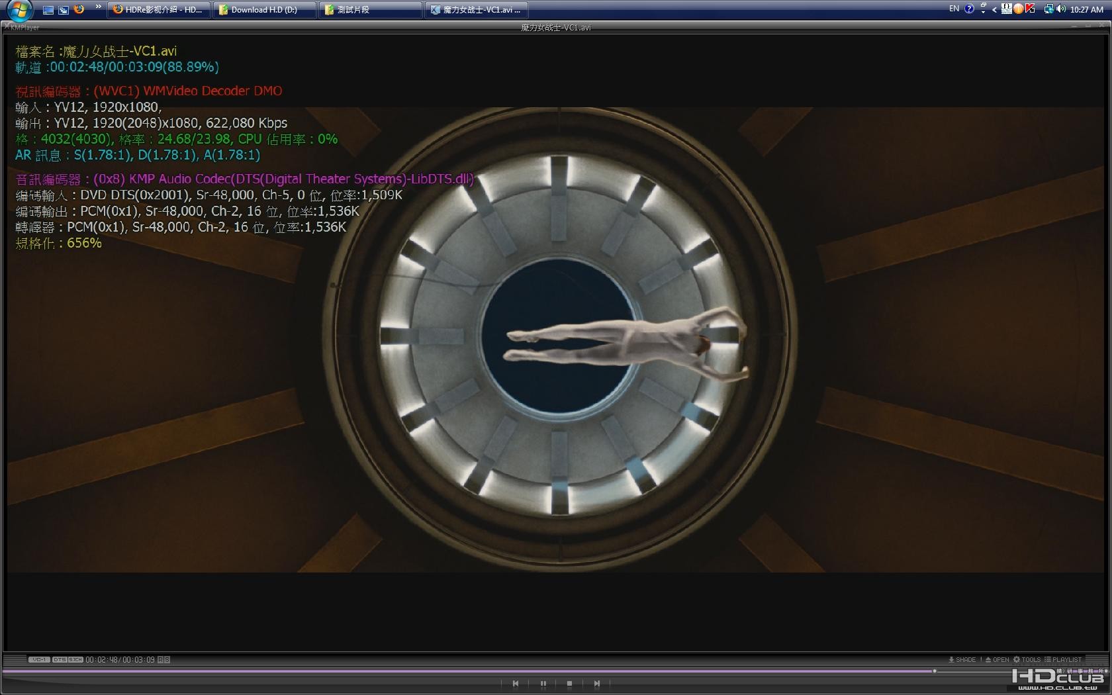
Task: Click the KMP Audio Codec OSD line
Action: pos(245,179)
